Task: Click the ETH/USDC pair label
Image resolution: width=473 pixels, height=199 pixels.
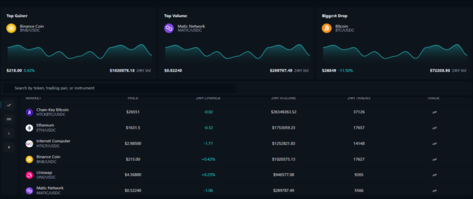Action: (46, 131)
